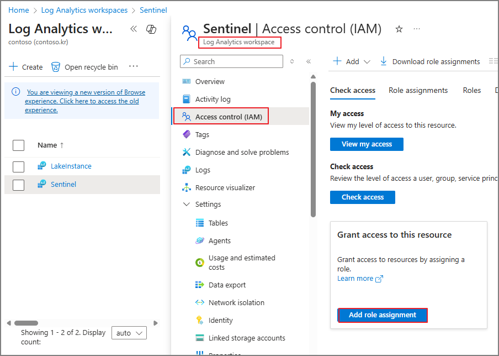Check the Sentinel row checkbox
This screenshot has height=356, width=499.
click(18, 185)
